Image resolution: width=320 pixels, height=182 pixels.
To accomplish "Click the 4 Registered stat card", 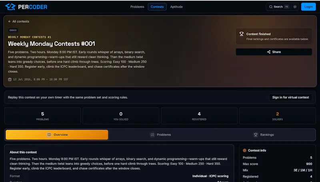I will click(199, 116).
